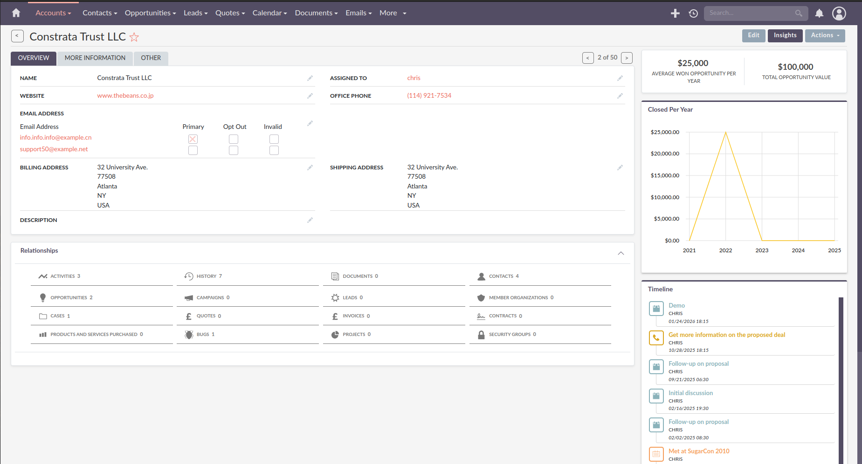Show recently viewed history icon
The image size is (862, 464).
click(x=693, y=13)
